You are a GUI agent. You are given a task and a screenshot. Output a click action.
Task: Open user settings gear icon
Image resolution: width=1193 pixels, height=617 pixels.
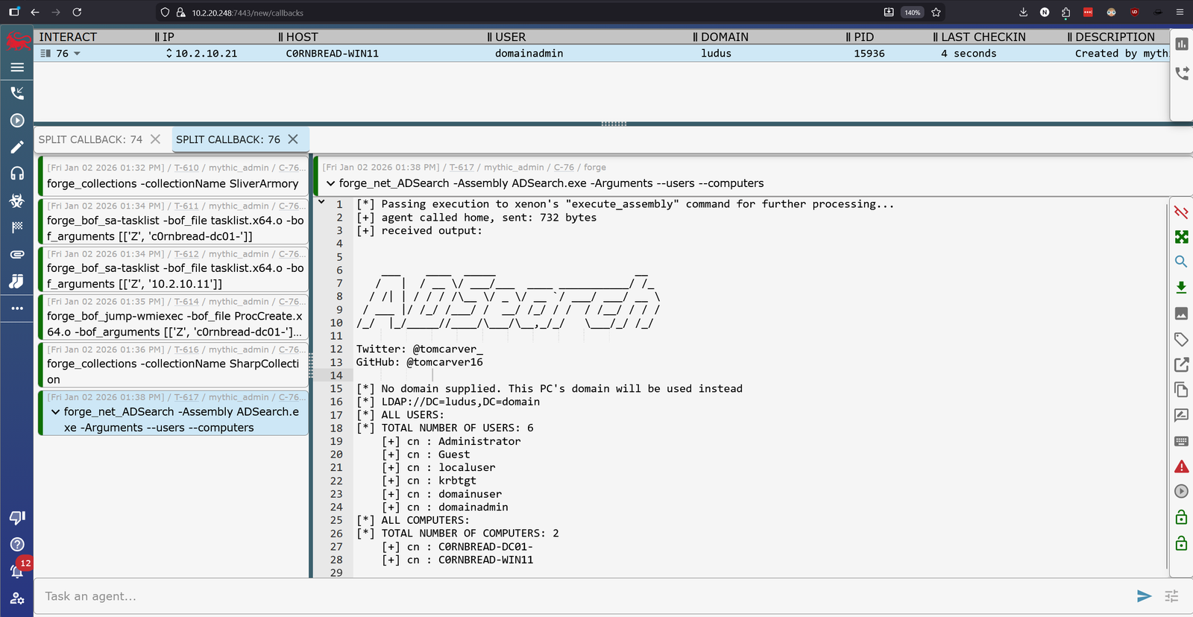(17, 598)
